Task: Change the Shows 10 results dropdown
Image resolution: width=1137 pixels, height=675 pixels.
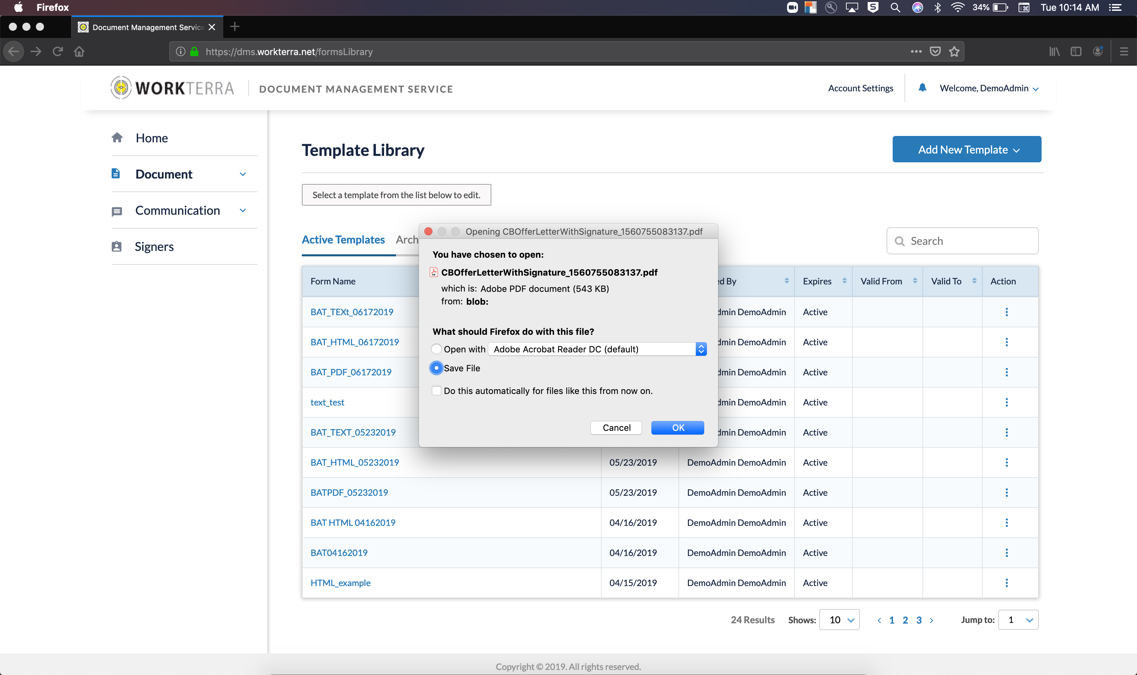Action: (x=839, y=620)
